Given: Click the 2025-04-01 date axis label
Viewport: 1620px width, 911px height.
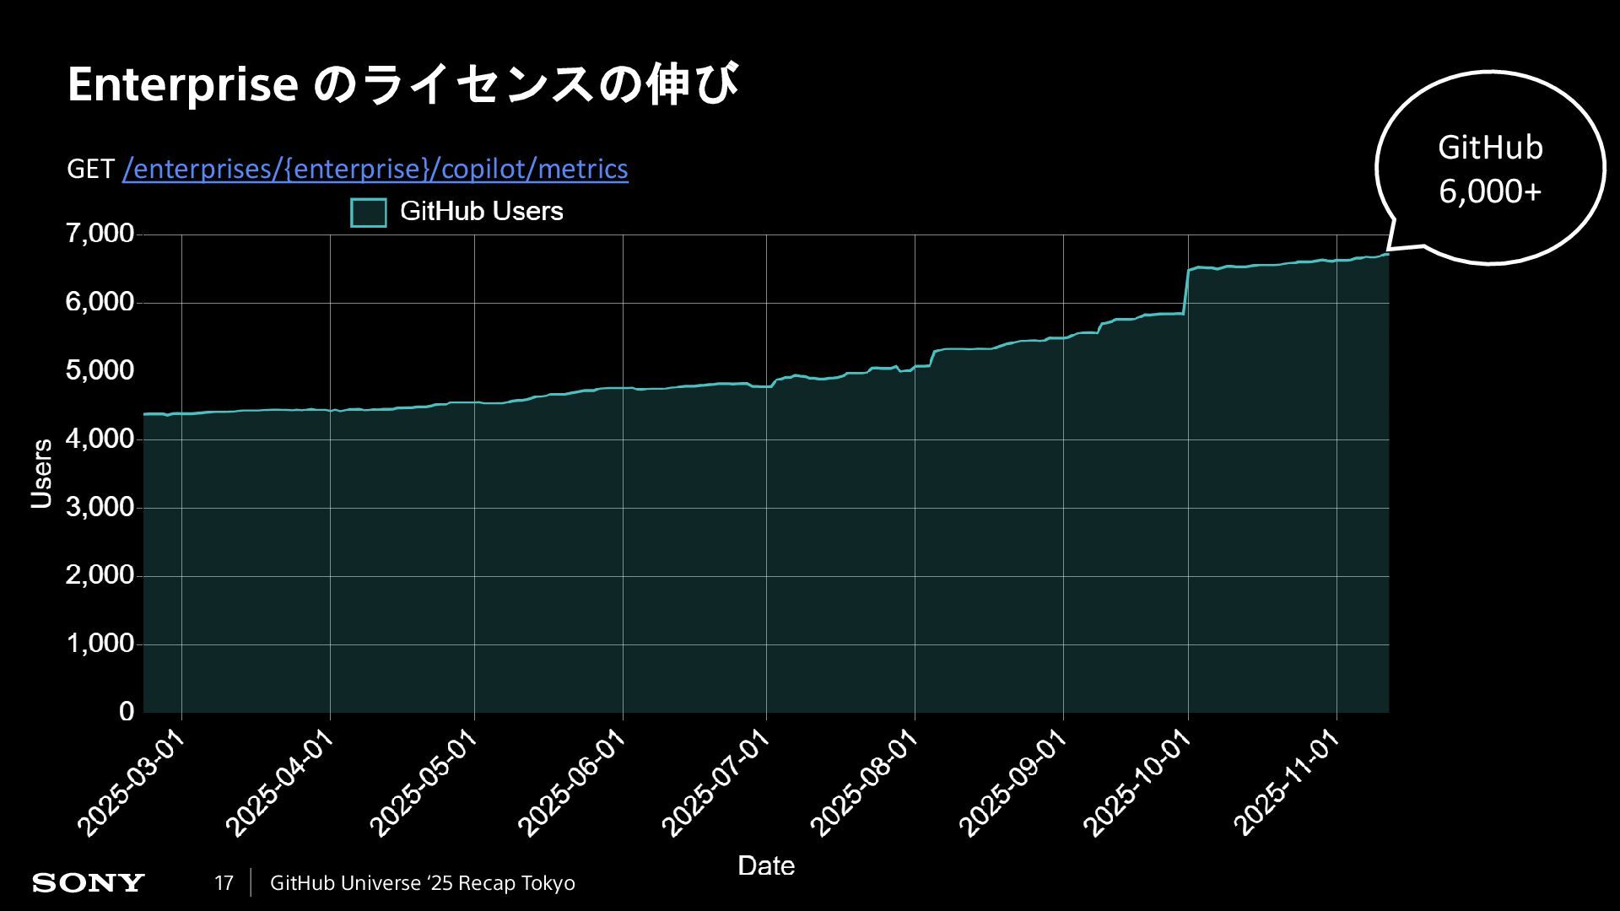Looking at the screenshot, I should click(280, 784).
